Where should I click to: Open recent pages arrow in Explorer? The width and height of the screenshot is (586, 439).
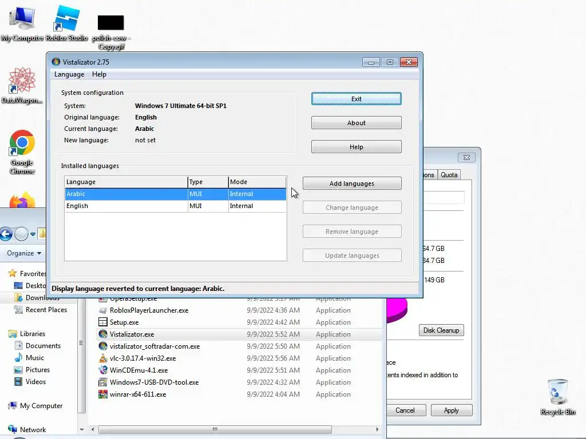tap(33, 234)
